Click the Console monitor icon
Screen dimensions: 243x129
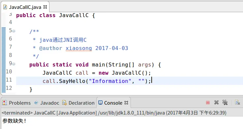click(100, 103)
